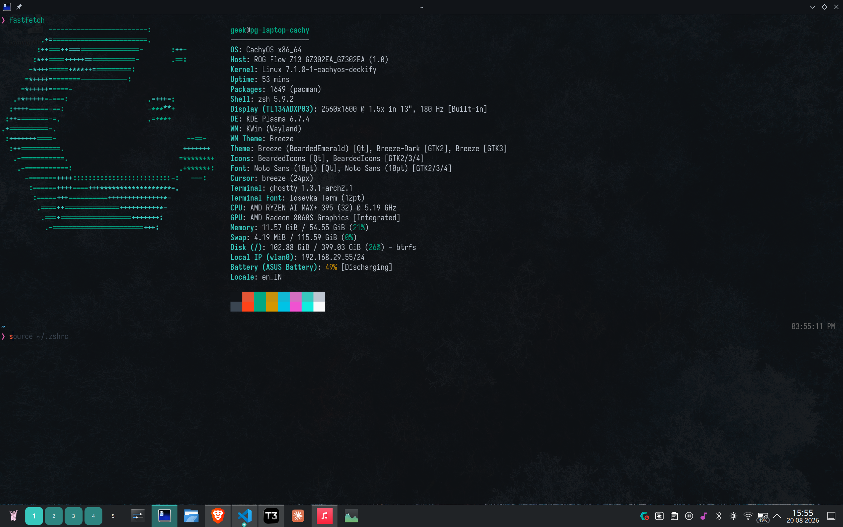Click the 'Packages: 1649 (pacman)' line
Screen dimensions: 843x527
point(276,89)
